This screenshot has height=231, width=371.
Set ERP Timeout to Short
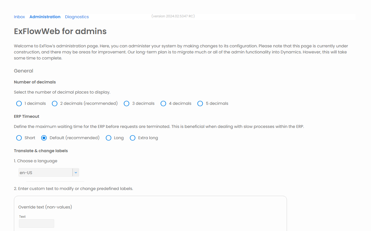(x=19, y=138)
